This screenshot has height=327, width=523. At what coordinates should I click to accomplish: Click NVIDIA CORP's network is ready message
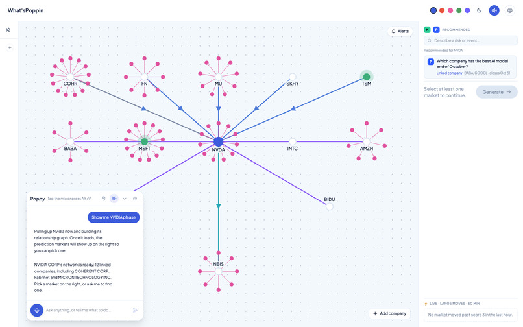73,277
